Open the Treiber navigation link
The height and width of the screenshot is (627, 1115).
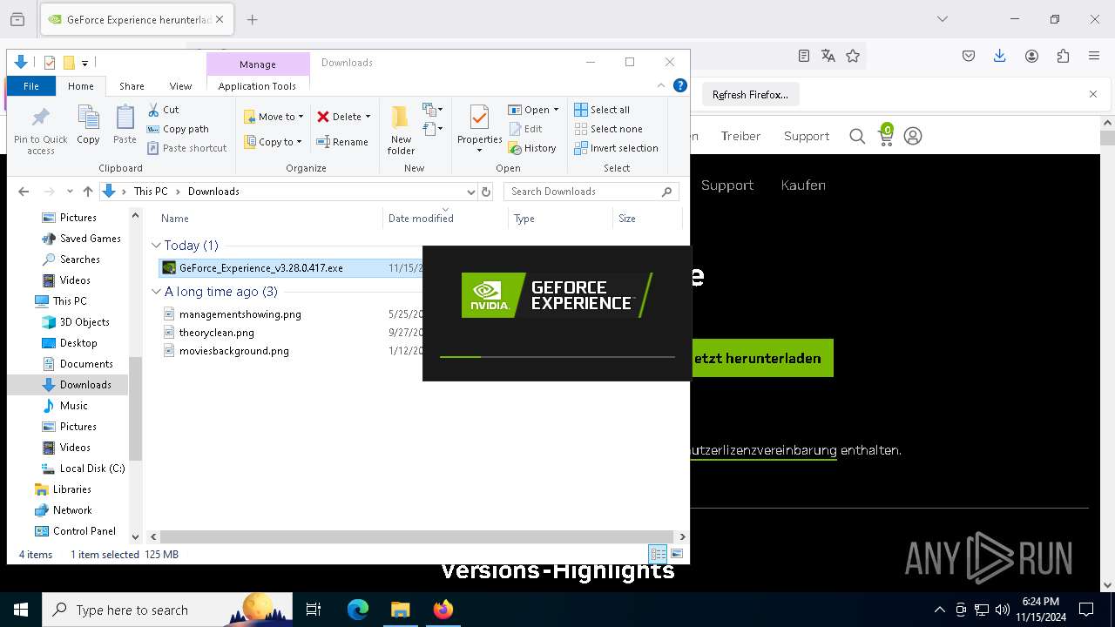740,136
